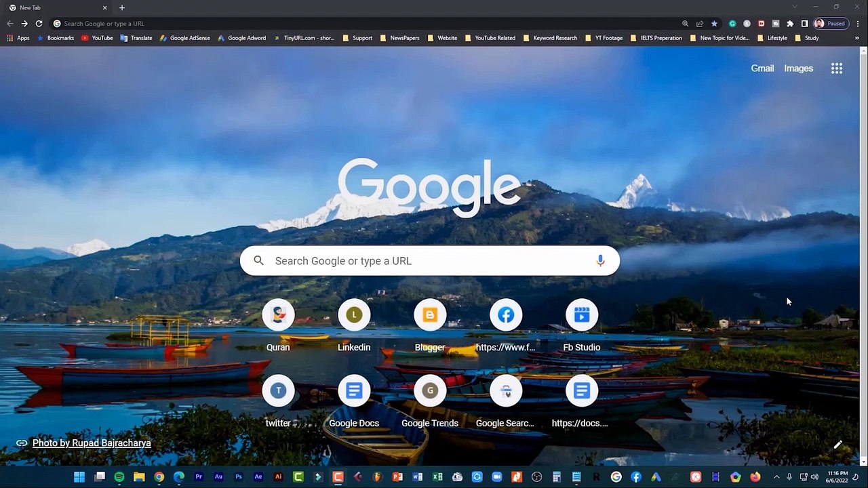Open the Grammarly extension
The image size is (868, 488).
[732, 24]
